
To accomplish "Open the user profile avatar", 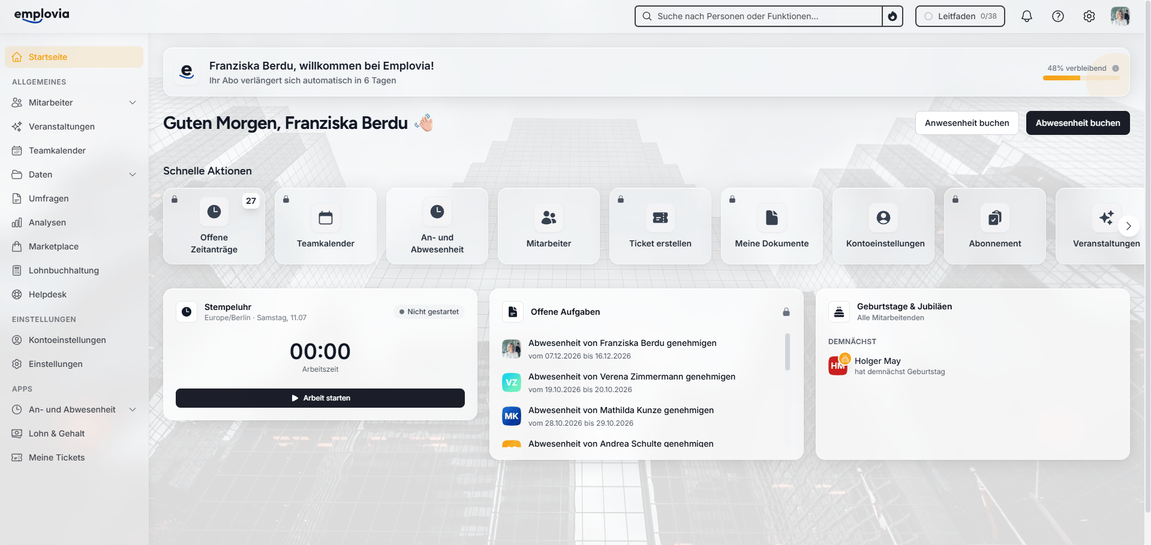I will [x=1120, y=16].
